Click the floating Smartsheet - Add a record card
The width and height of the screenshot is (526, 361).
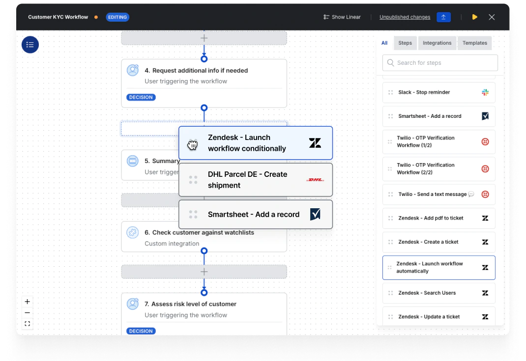click(256, 215)
